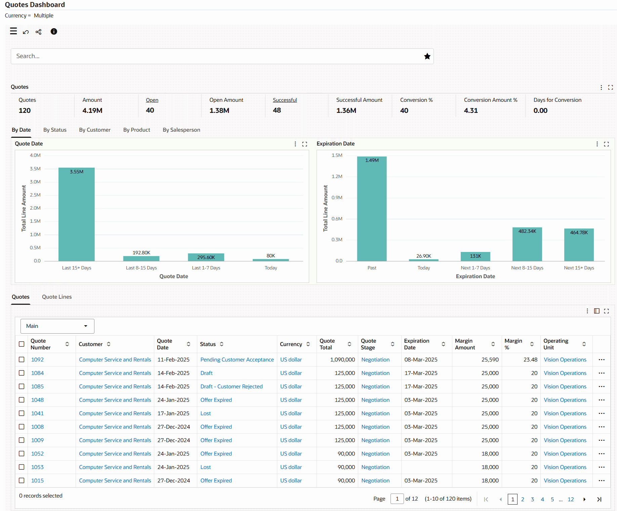The height and width of the screenshot is (511, 617).
Task: Jump to last page arrow
Action: point(599,500)
